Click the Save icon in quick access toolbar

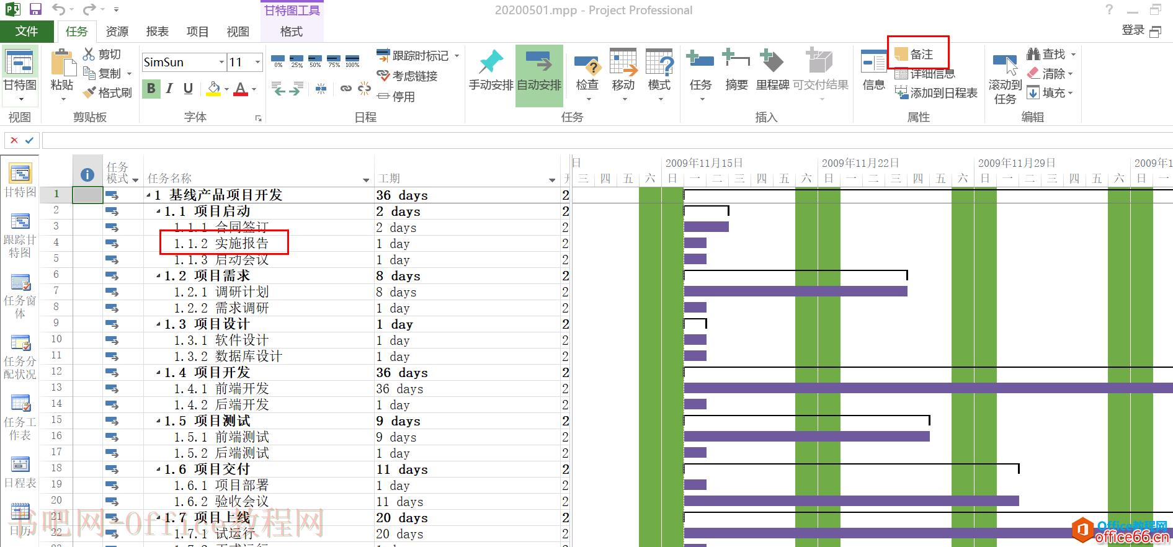[35, 9]
